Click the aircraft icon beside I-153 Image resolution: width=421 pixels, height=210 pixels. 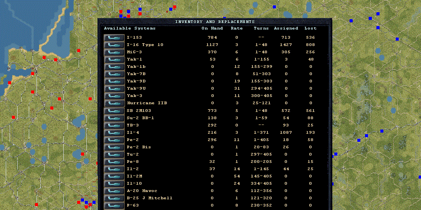[x=114, y=38]
